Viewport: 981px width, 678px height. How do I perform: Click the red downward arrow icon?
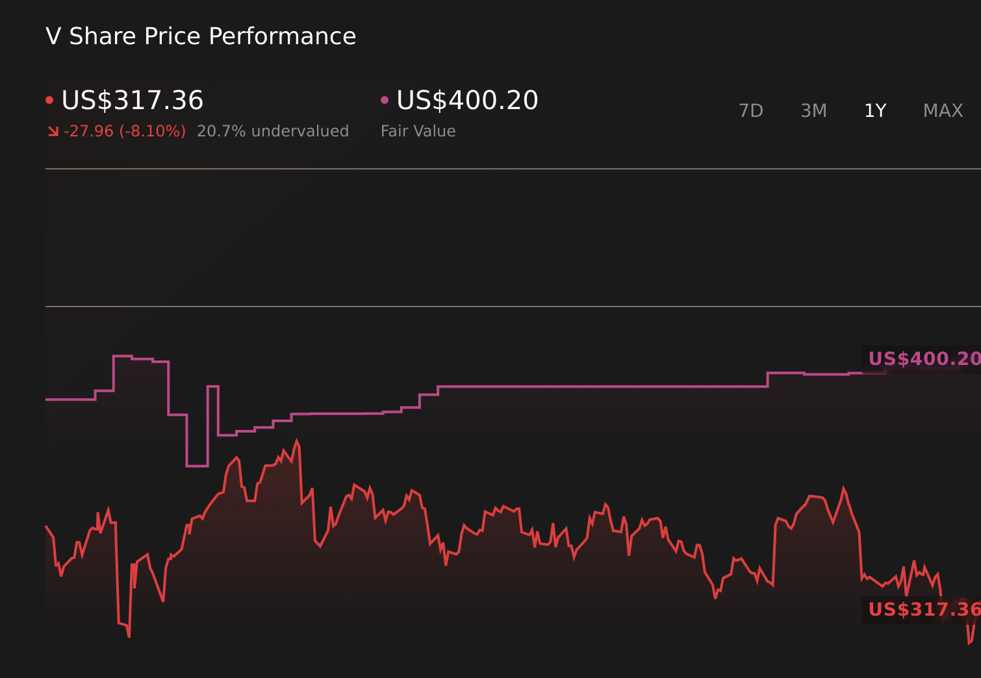click(x=53, y=132)
